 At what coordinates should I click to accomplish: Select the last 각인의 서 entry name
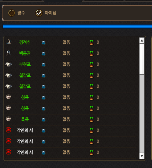[25, 152]
